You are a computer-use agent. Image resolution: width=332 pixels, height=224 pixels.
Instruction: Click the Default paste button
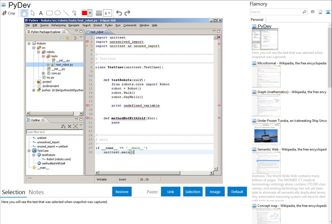pyautogui.click(x=237, y=192)
